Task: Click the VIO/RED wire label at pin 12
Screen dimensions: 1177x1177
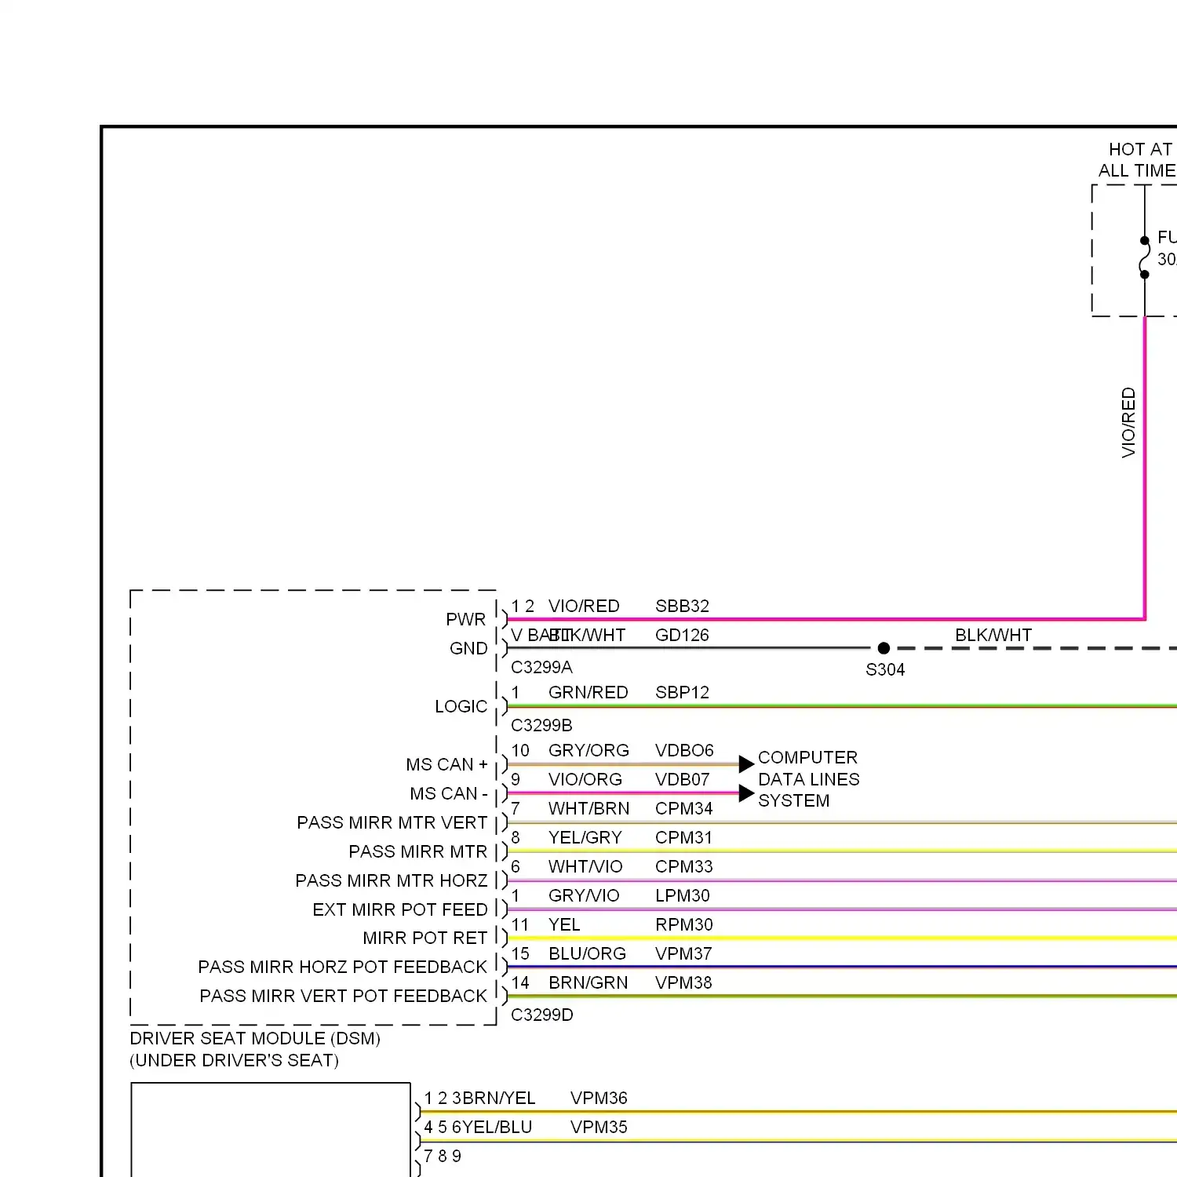Action: (x=584, y=606)
